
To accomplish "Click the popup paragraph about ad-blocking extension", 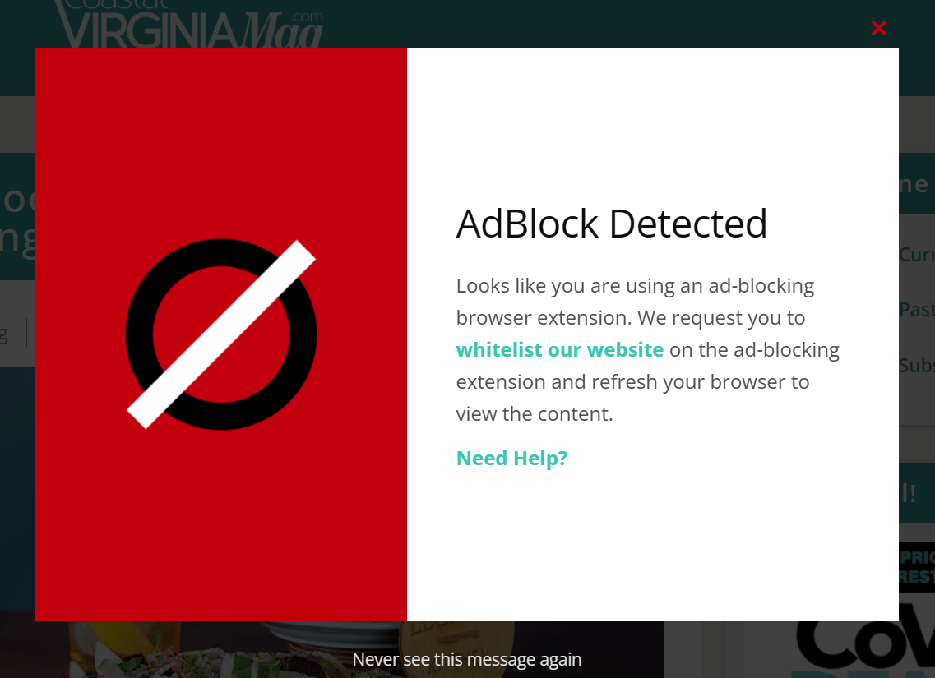I will 647,350.
